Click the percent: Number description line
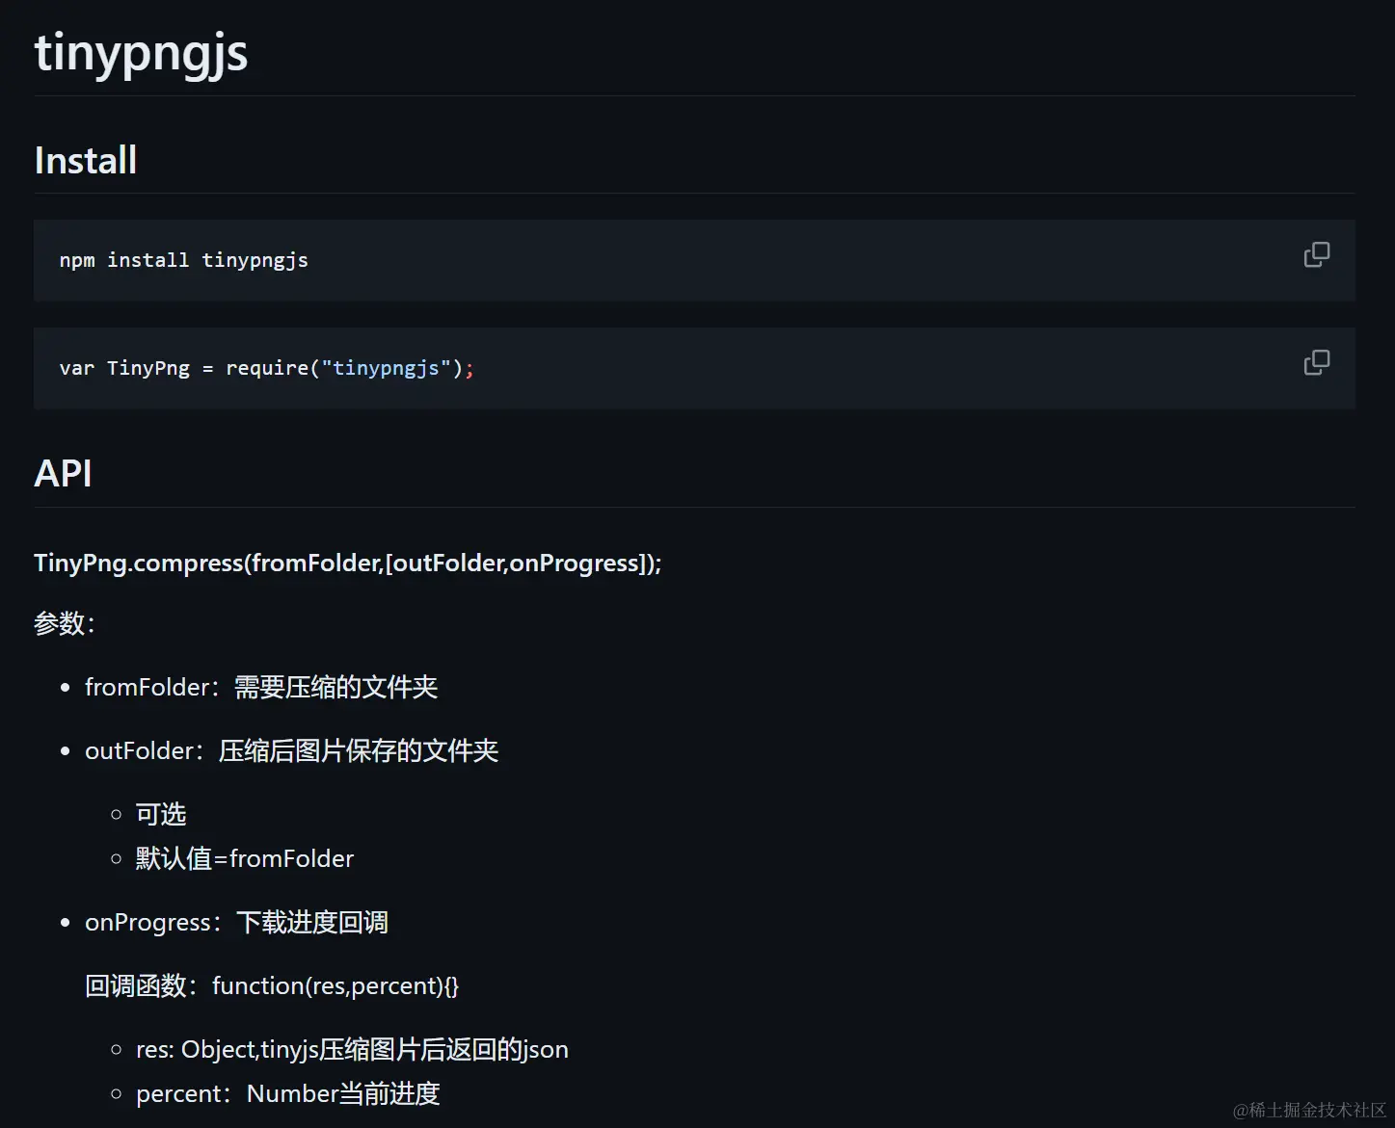The image size is (1395, 1128). 288,1093
